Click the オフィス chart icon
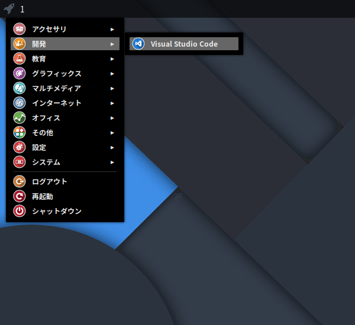Viewport: 355px width, 325px height. click(20, 118)
